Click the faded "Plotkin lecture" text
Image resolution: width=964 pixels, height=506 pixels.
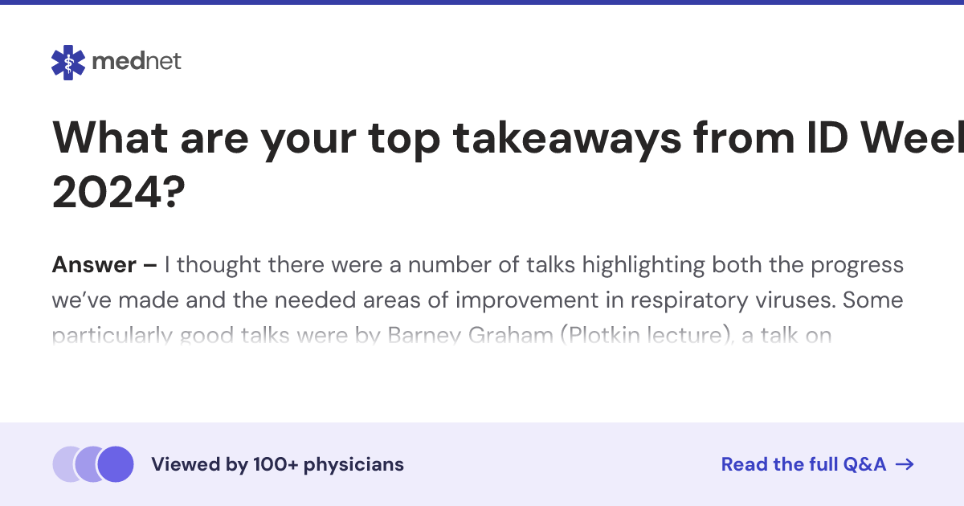(x=650, y=335)
